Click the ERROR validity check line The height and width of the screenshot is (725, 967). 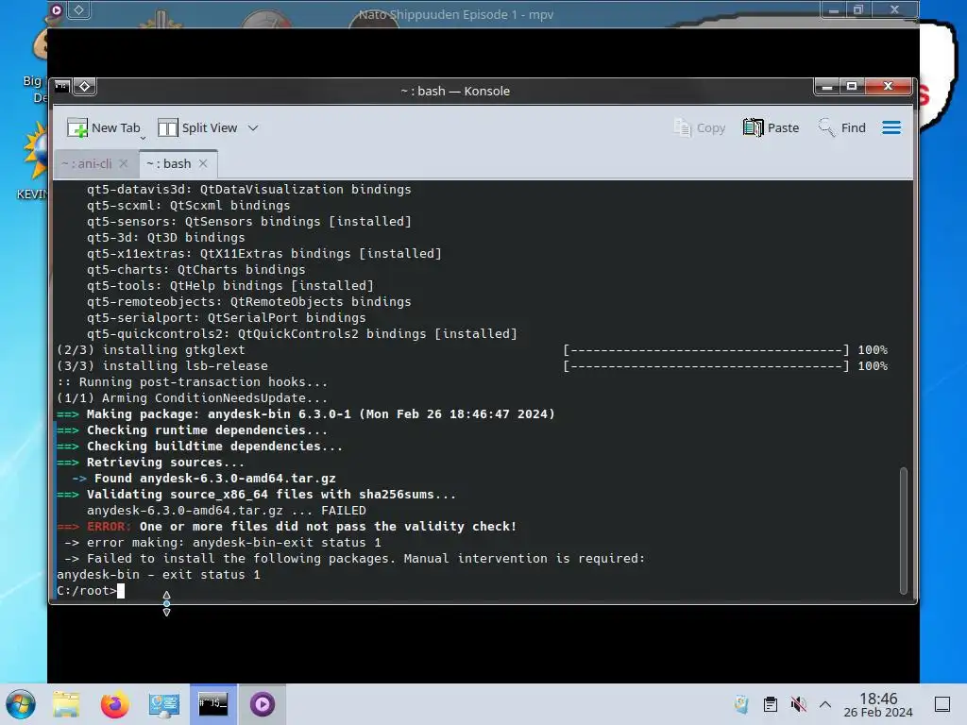coord(287,527)
